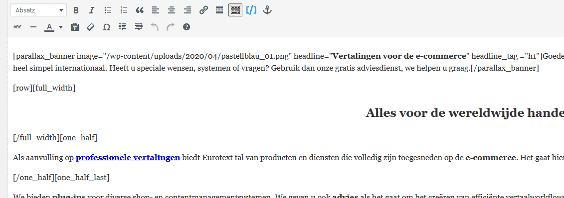Apply blockquote formatting
Viewport: 564px width, 198px height.
[x=140, y=10]
